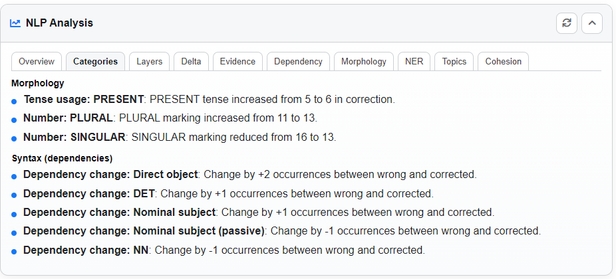Open the Dependency tab
Screen dimensions: 616x279
pos(298,61)
